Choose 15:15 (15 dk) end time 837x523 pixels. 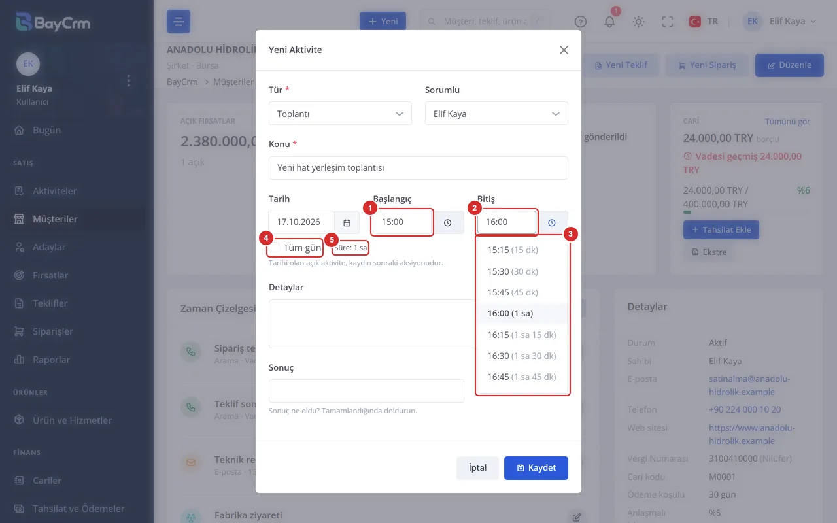(x=522, y=250)
